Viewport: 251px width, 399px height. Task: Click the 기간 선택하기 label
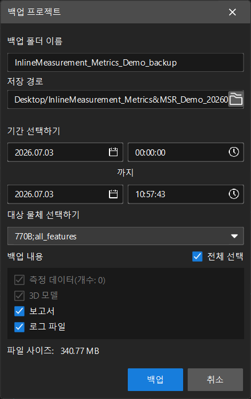pos(34,131)
